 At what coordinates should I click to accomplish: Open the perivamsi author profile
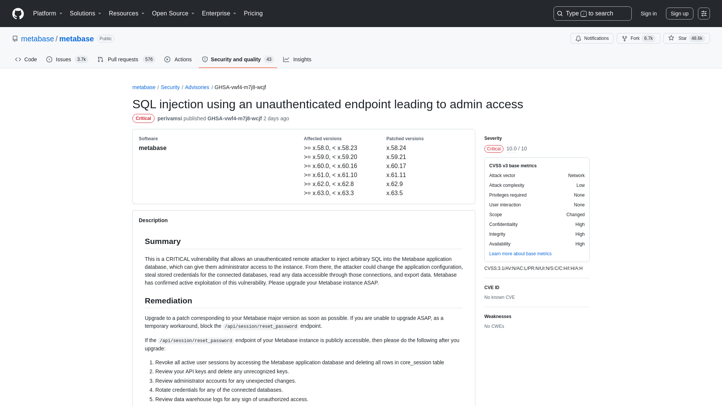[170, 118]
